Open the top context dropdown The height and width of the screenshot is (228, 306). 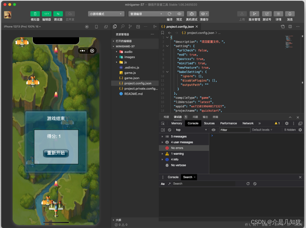(191, 130)
